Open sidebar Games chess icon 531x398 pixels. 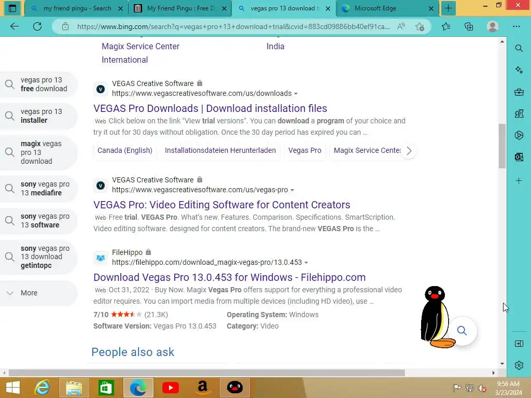[x=519, y=113]
